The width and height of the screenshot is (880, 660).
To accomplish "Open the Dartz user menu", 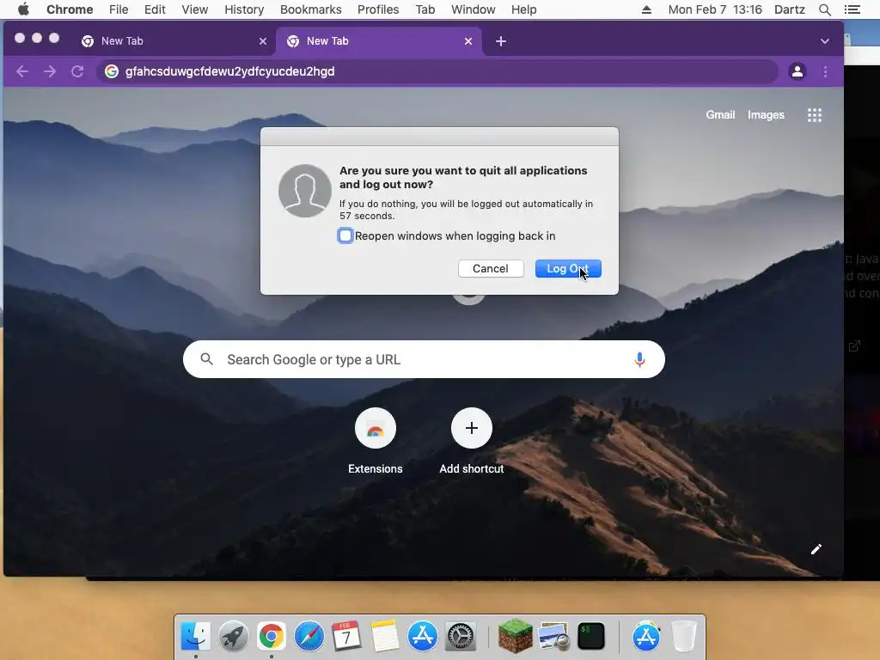I will coord(790,9).
